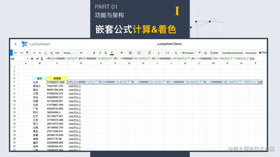The height and width of the screenshot is (157, 280).
Task: Select column M header
Action: (213, 63)
